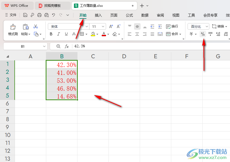Image resolution: width=230 pixels, height=162 pixels.
Task: Open the File (文件) menu
Action: tap(11, 15)
